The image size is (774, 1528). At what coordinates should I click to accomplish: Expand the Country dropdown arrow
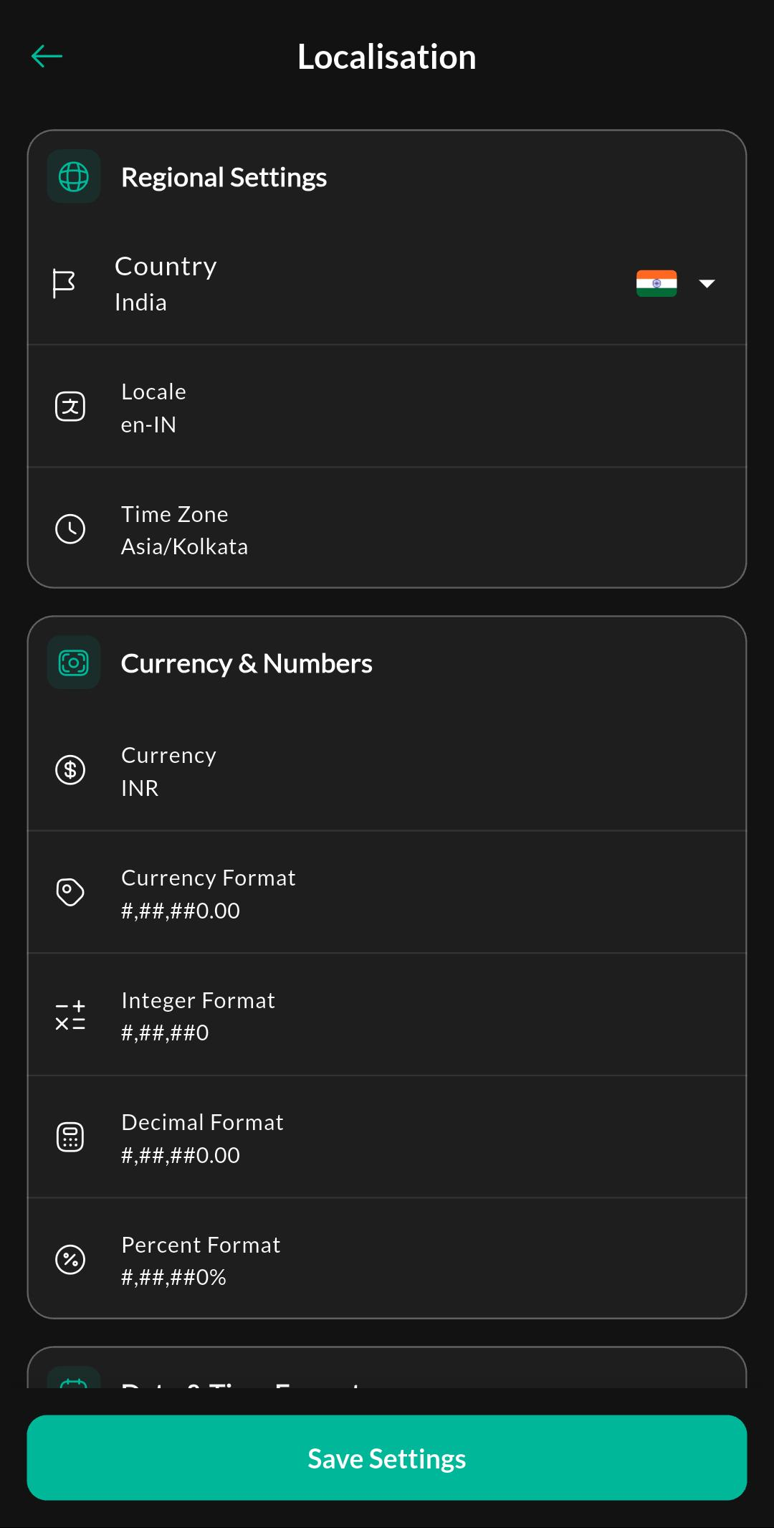point(707,284)
